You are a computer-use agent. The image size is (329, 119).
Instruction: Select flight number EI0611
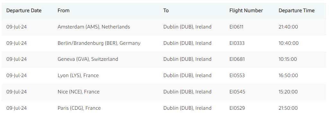click(x=236, y=27)
